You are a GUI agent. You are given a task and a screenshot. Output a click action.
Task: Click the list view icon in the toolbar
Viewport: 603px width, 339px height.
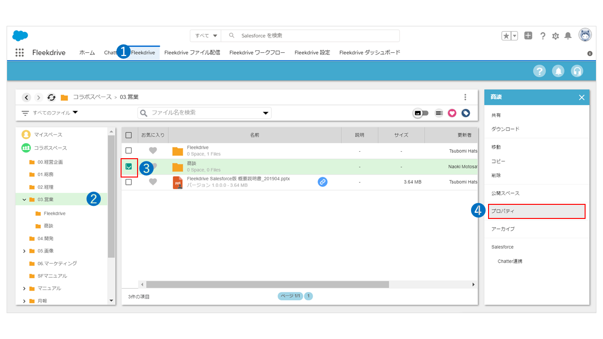pos(439,113)
